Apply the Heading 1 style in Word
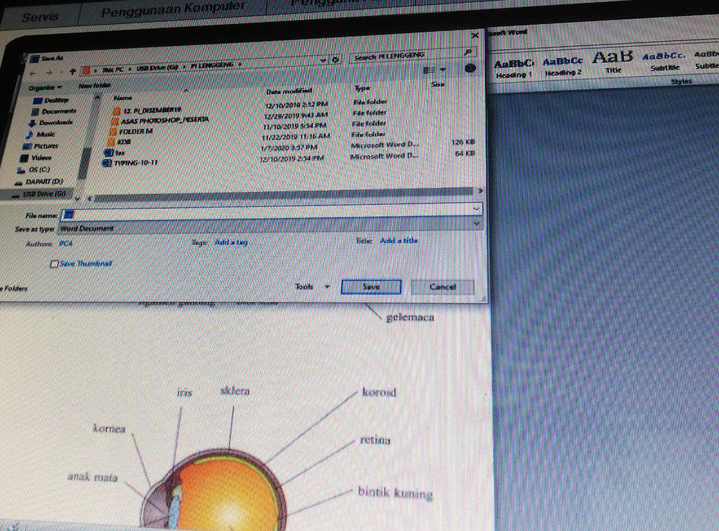Screen dimensions: 719x531 (x=514, y=67)
